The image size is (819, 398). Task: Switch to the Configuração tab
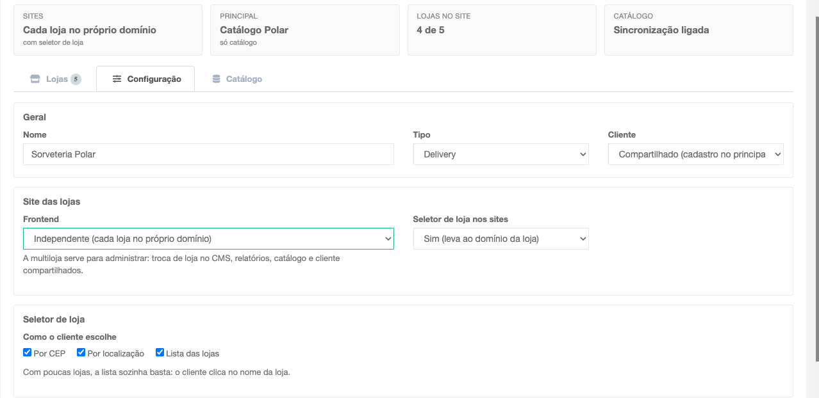point(145,79)
